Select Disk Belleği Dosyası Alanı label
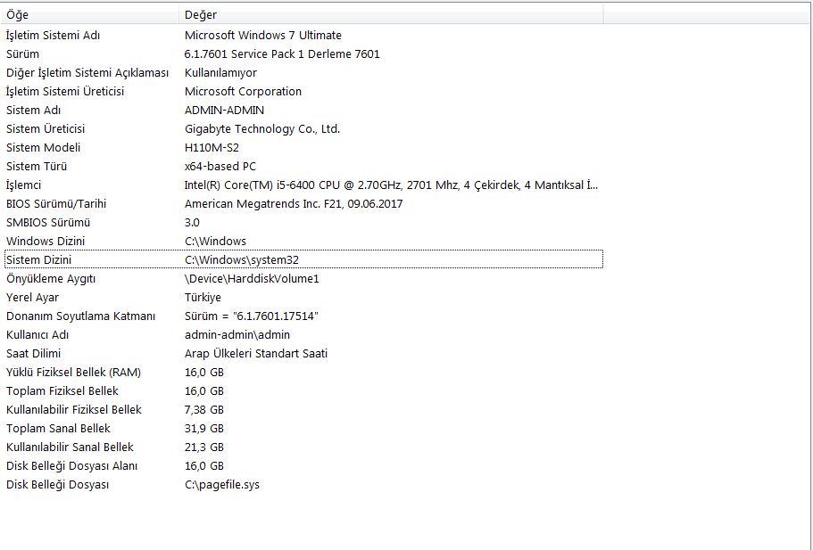Image resolution: width=813 pixels, height=550 pixels. click(71, 466)
